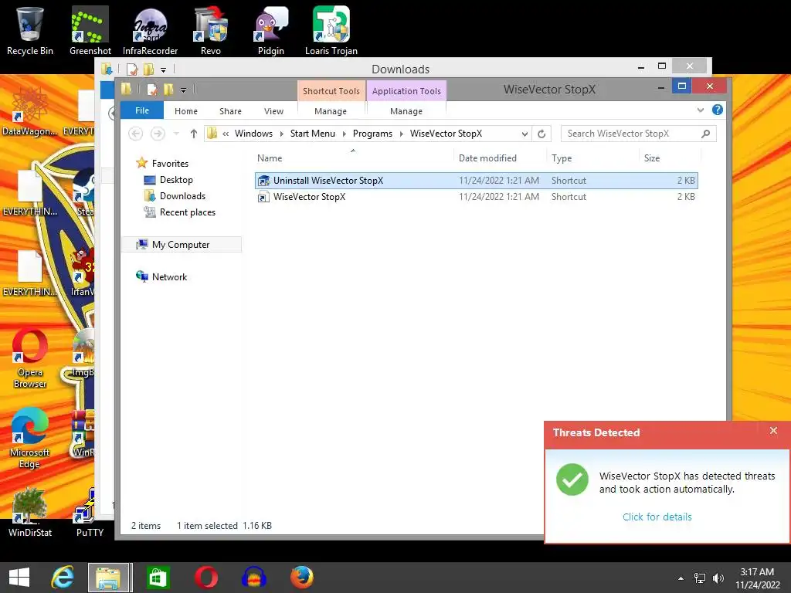The image size is (791, 593).
Task: Go up one folder level arrow
Action: click(194, 134)
